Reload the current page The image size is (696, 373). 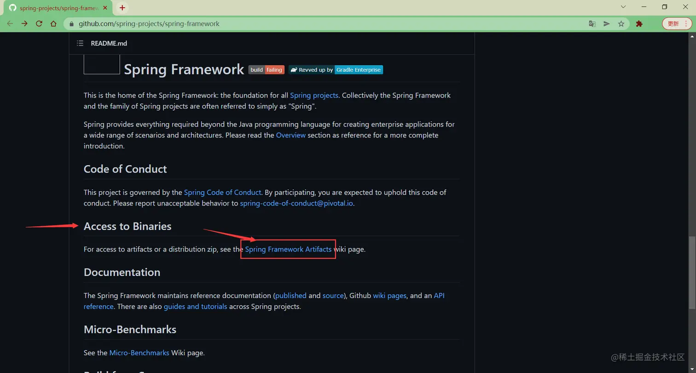point(39,23)
